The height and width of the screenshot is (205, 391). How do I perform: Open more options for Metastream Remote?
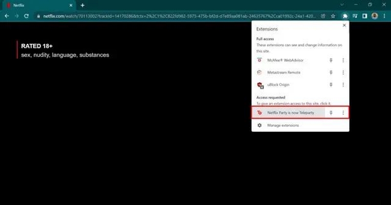pos(343,72)
